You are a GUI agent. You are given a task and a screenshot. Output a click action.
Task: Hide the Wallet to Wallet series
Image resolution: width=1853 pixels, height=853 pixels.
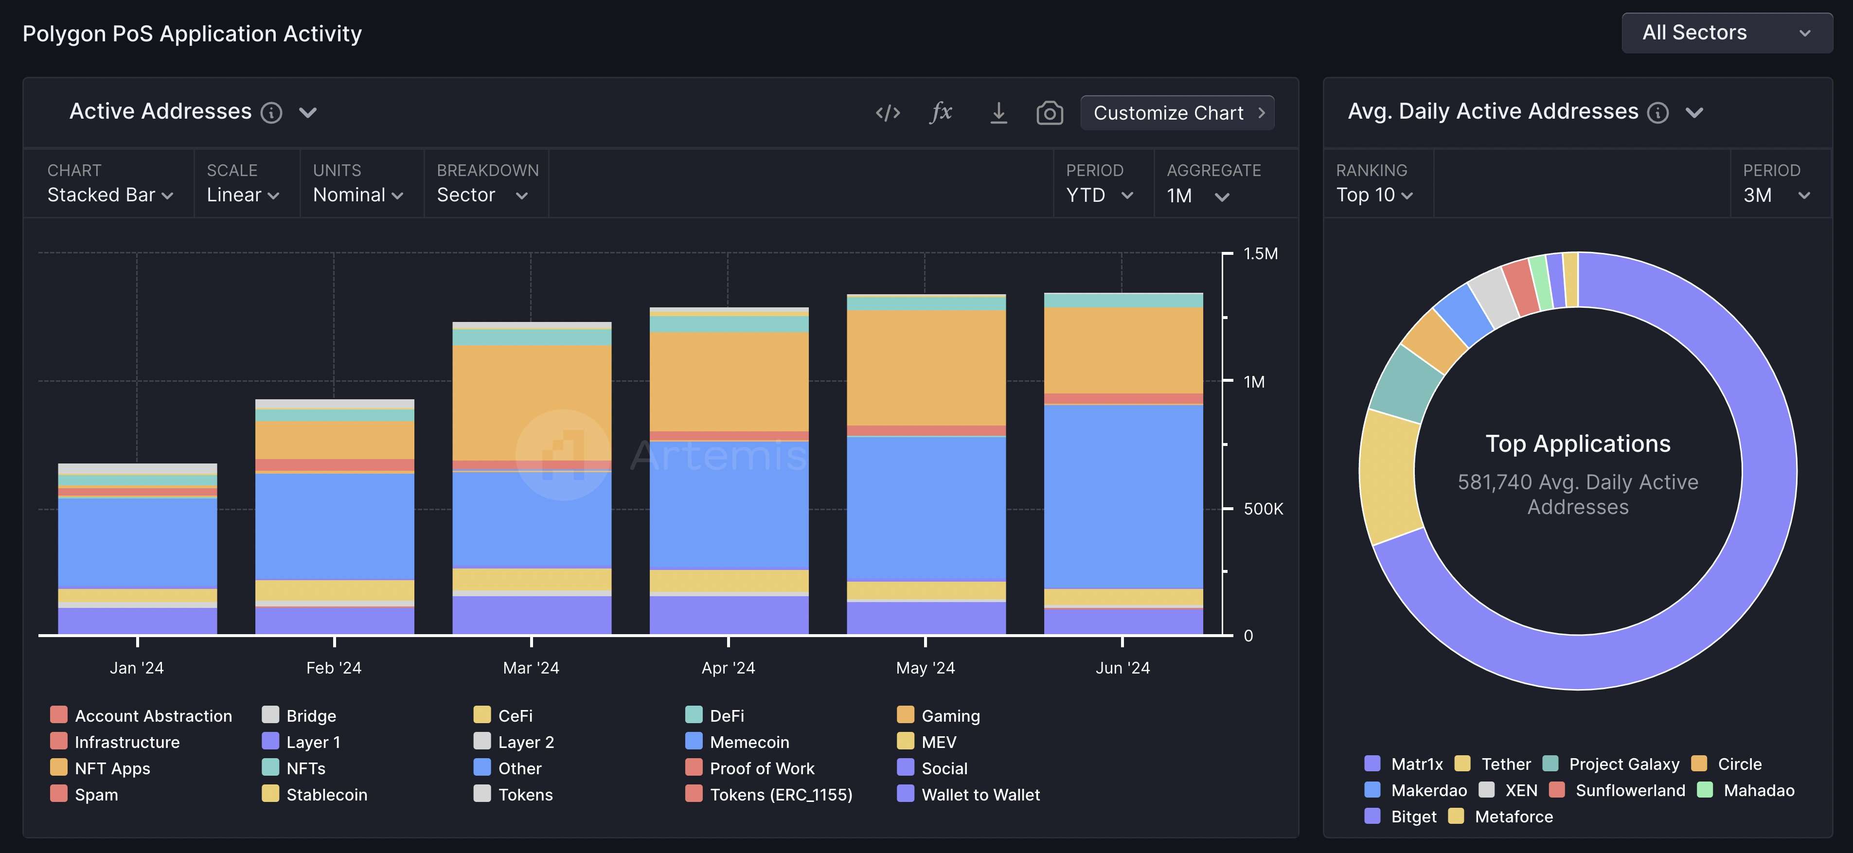(980, 795)
